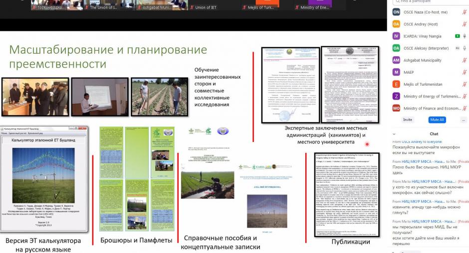Click 'From OSCE Andrey to Everyone' chat header
The width and height of the screenshot is (469, 253).
click(417, 141)
